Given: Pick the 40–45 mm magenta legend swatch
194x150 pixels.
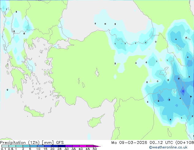Looking at the screenshot, I should [83, 146].
